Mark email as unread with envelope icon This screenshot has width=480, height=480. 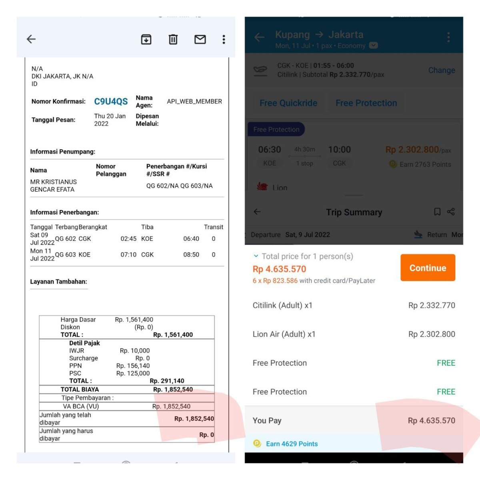click(200, 39)
